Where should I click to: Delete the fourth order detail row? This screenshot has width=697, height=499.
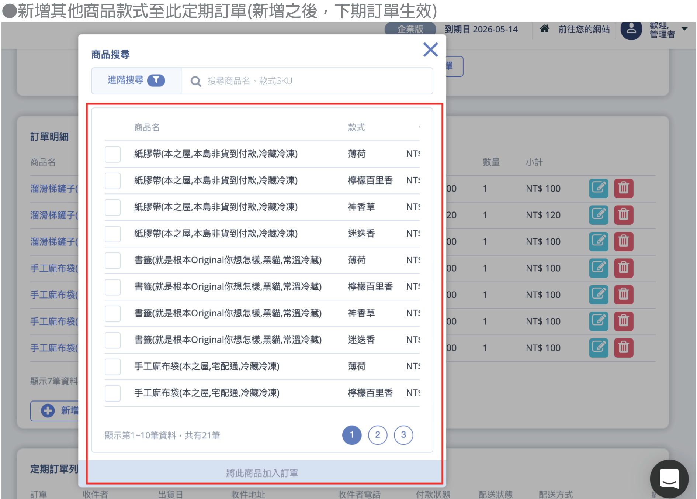[624, 268]
